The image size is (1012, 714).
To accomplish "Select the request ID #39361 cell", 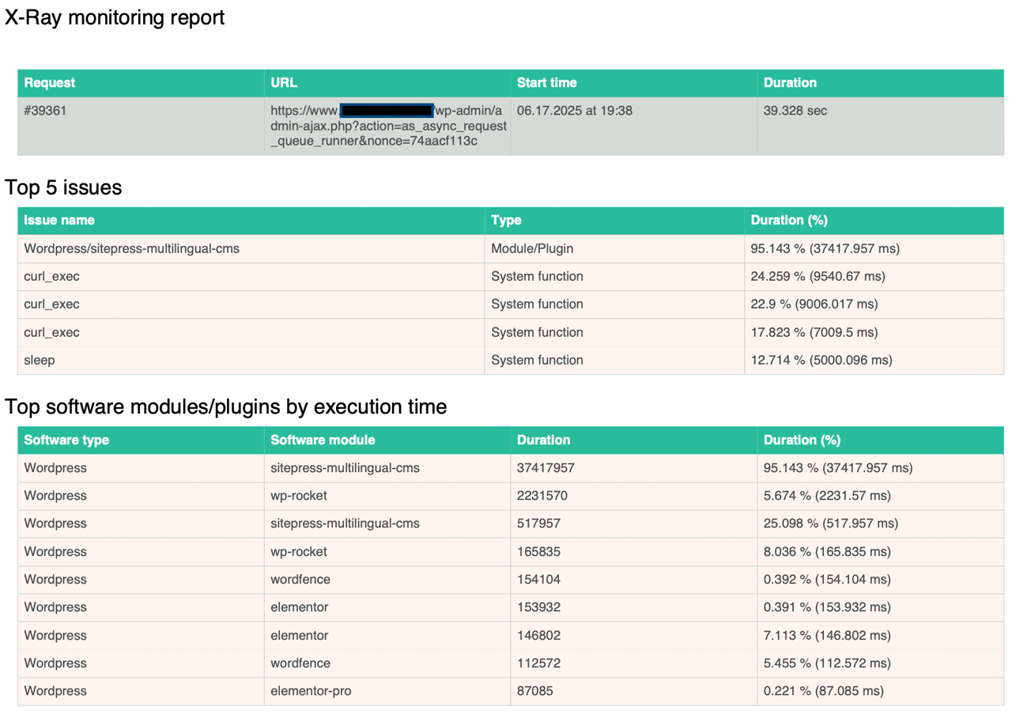I will pos(141,127).
